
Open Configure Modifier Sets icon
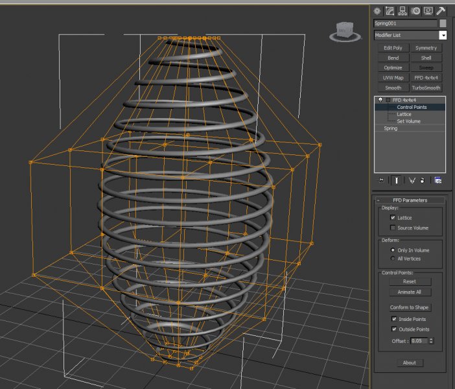pos(438,180)
